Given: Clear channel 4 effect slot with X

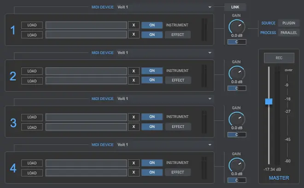Looking at the screenshot, I should (134, 172).
